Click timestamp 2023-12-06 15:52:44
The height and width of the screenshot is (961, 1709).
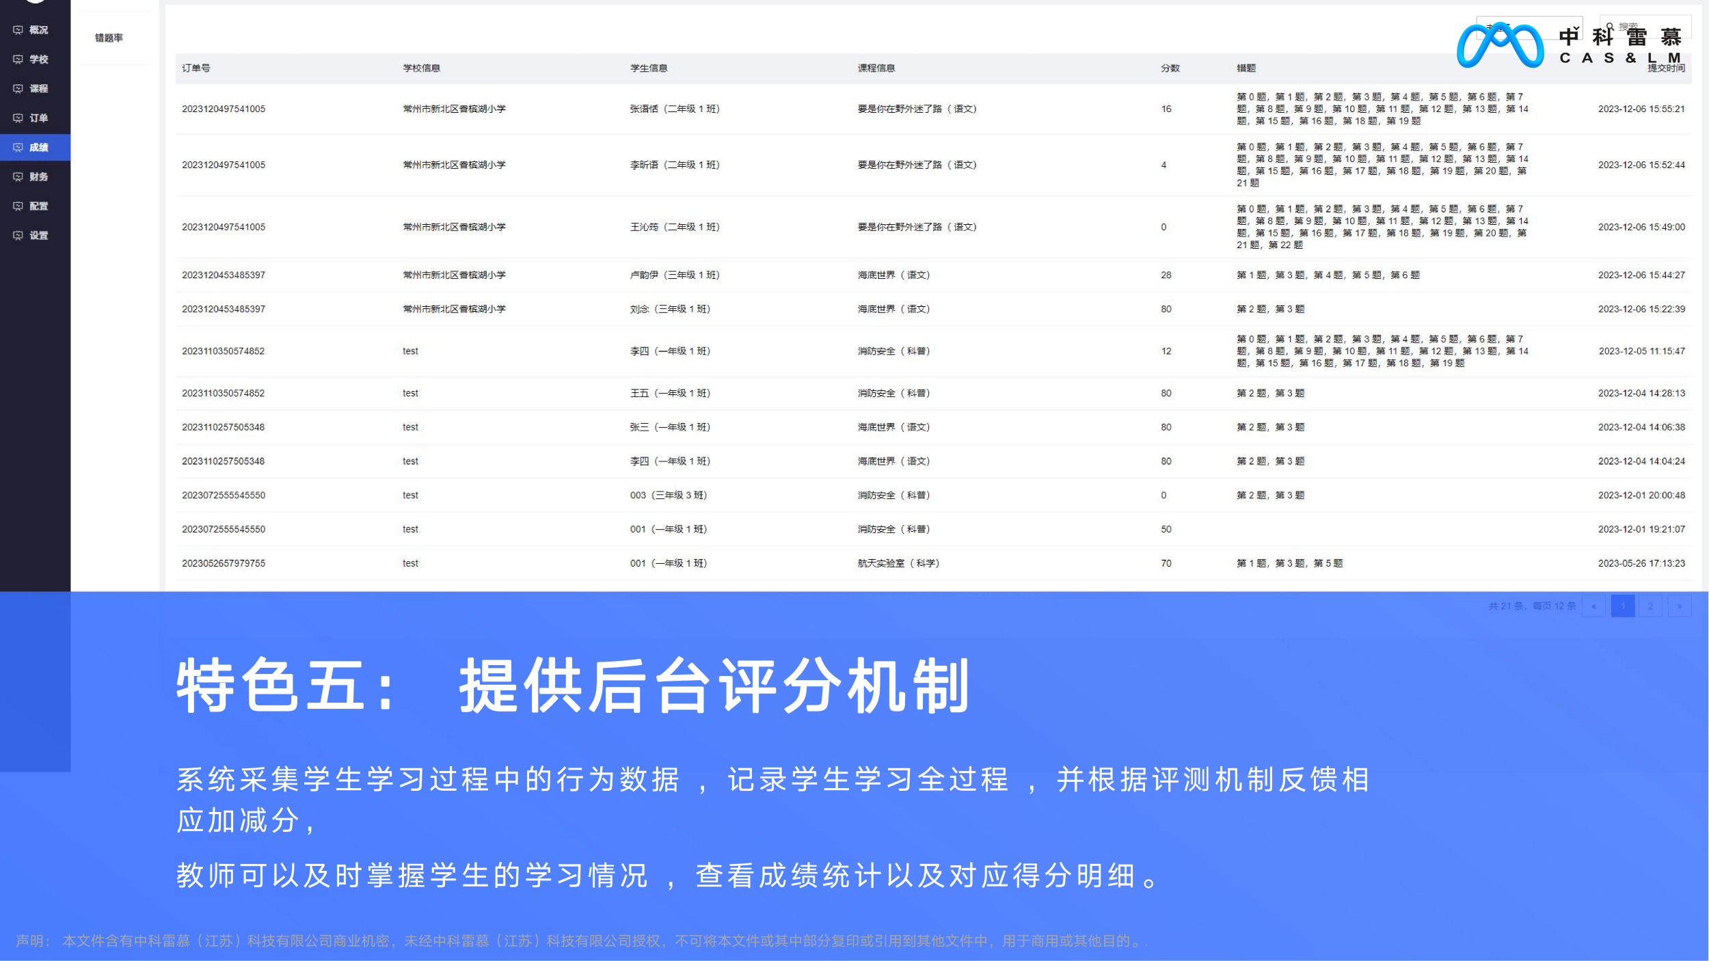(x=1641, y=165)
